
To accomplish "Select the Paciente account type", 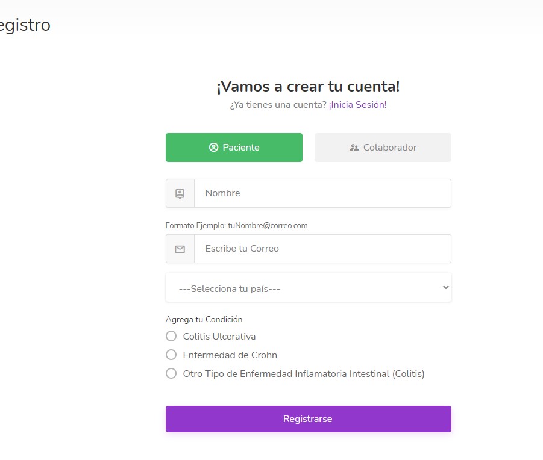I will click(x=234, y=147).
